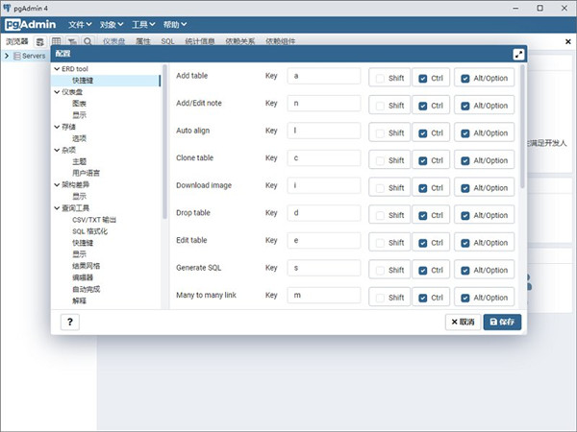
Task: Open help with the question mark button
Action: 72,322
